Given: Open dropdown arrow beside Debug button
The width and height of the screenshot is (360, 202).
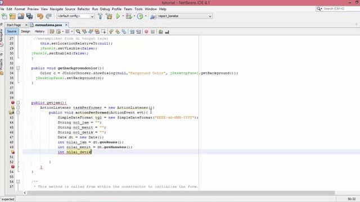Looking at the screenshot, I should [134, 16].
